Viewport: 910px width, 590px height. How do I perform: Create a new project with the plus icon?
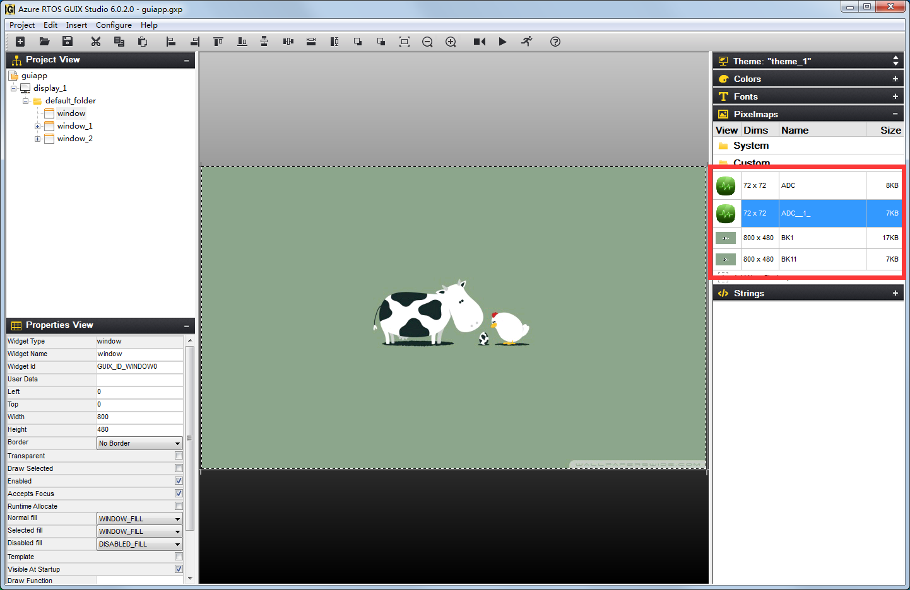click(20, 42)
